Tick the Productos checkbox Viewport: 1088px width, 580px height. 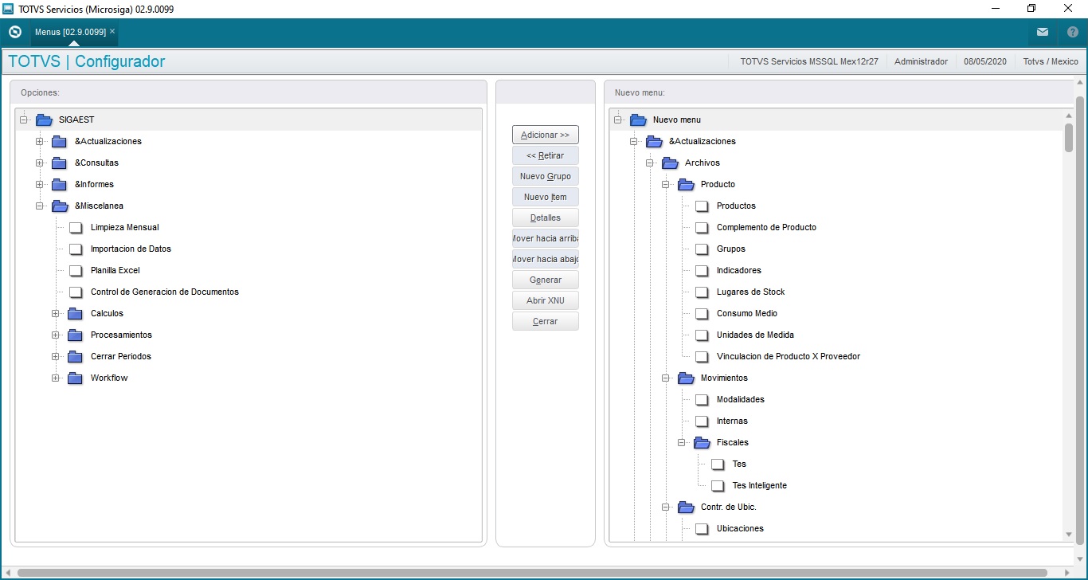pyautogui.click(x=702, y=206)
